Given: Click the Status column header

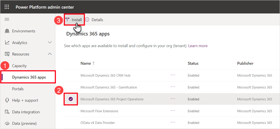Looking at the screenshot, I should tap(193, 64).
